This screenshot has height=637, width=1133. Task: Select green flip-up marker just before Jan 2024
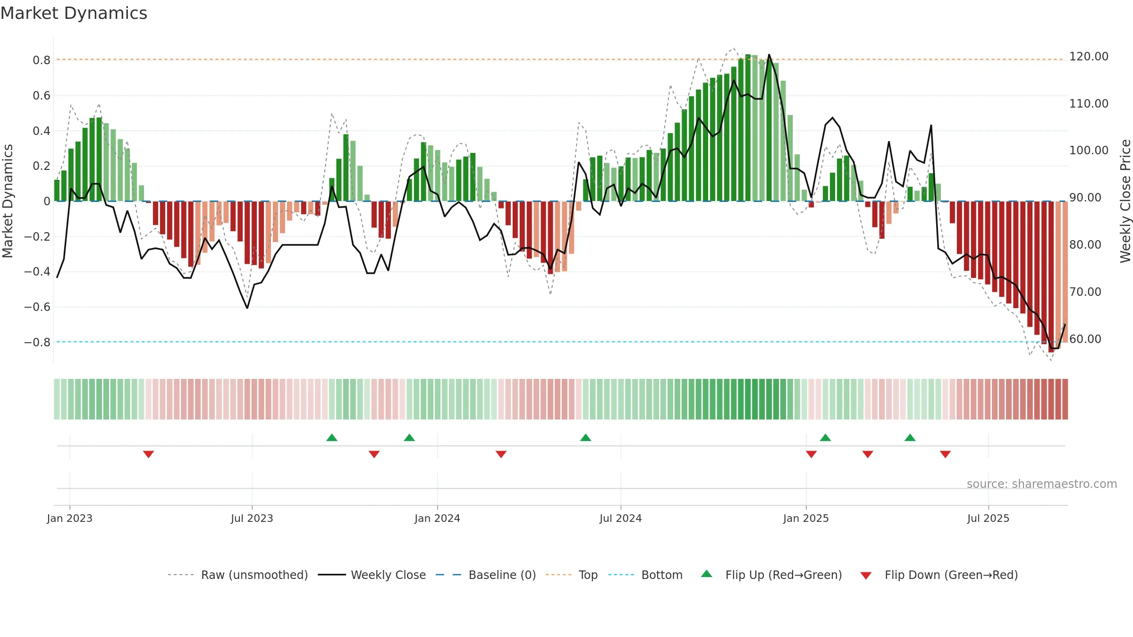point(409,437)
